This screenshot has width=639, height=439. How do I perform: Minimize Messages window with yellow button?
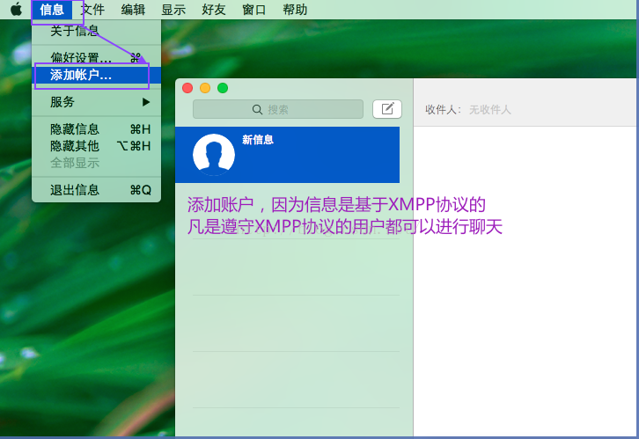205,88
